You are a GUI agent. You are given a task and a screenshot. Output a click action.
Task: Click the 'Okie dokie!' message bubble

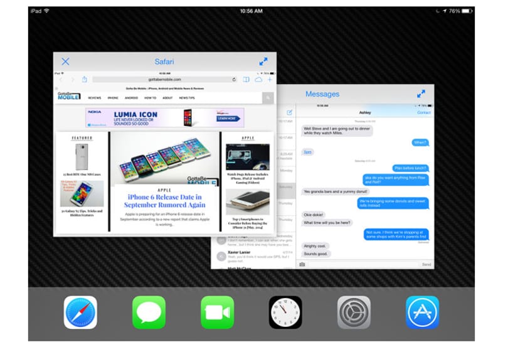[x=314, y=215]
